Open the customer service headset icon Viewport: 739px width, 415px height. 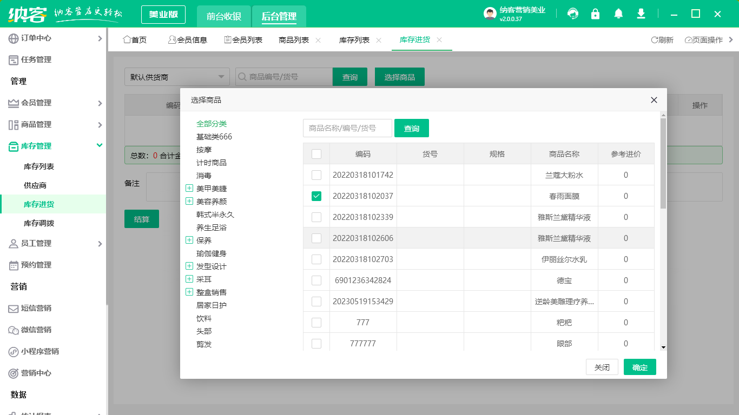(x=572, y=14)
